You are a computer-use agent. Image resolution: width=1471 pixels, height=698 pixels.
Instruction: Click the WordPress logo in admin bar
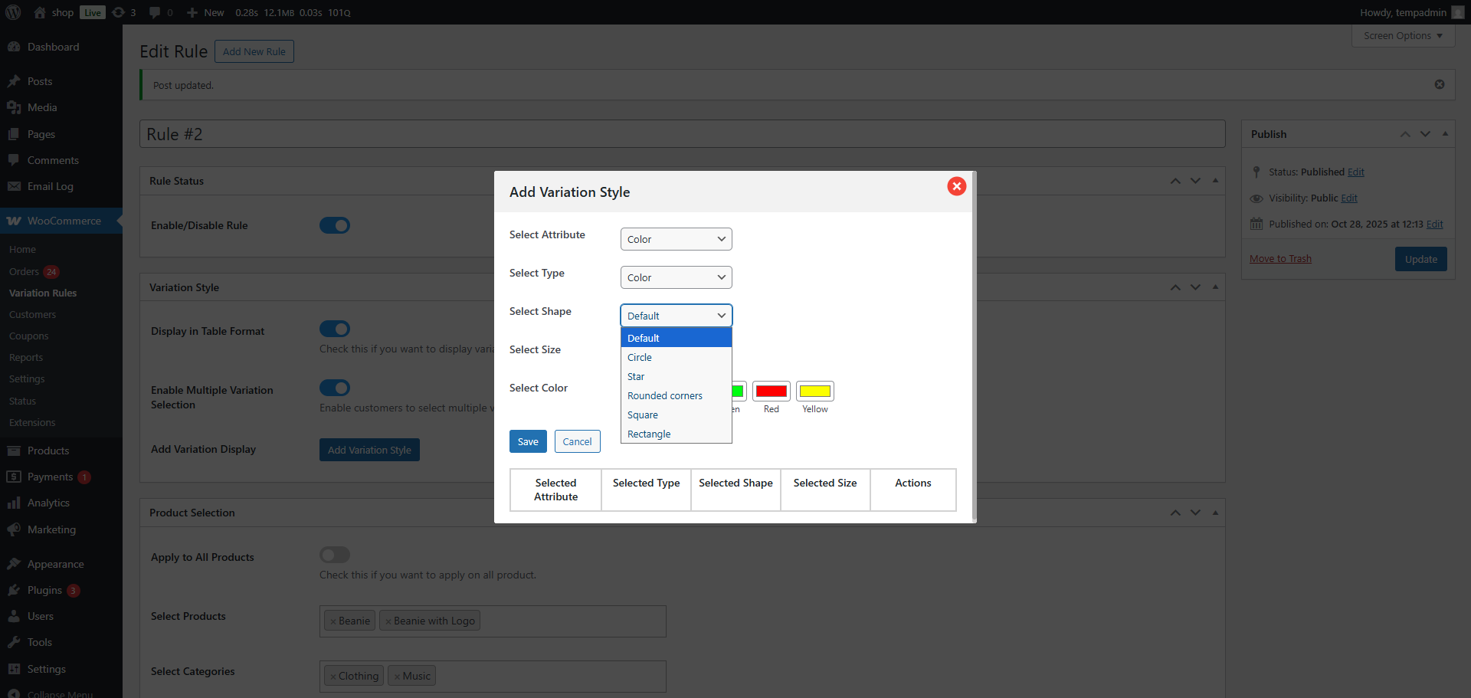coord(13,12)
